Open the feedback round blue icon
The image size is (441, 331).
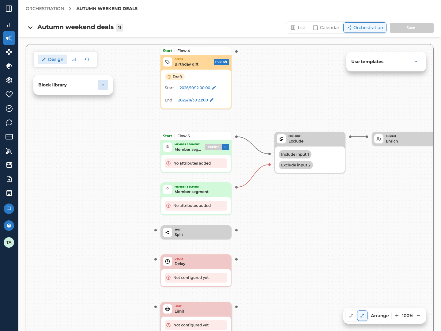(x=9, y=209)
